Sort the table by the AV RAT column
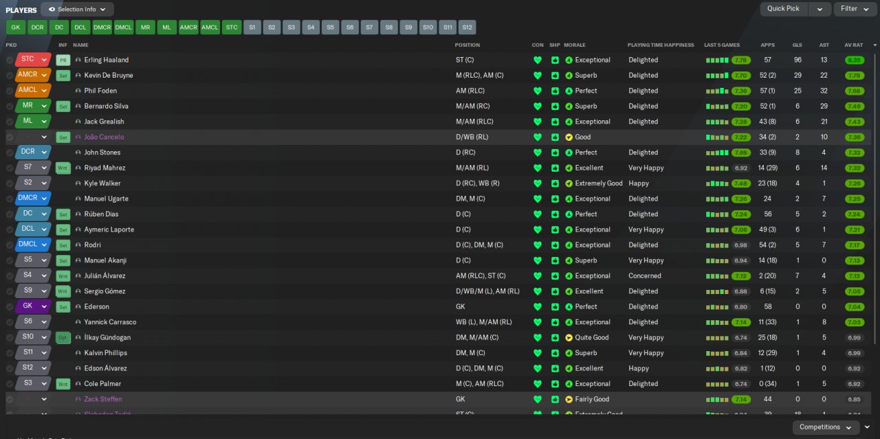The width and height of the screenshot is (880, 439). point(854,45)
